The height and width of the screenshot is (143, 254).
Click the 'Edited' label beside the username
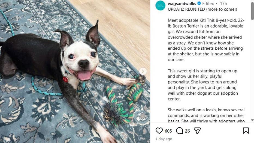coord(208,4)
